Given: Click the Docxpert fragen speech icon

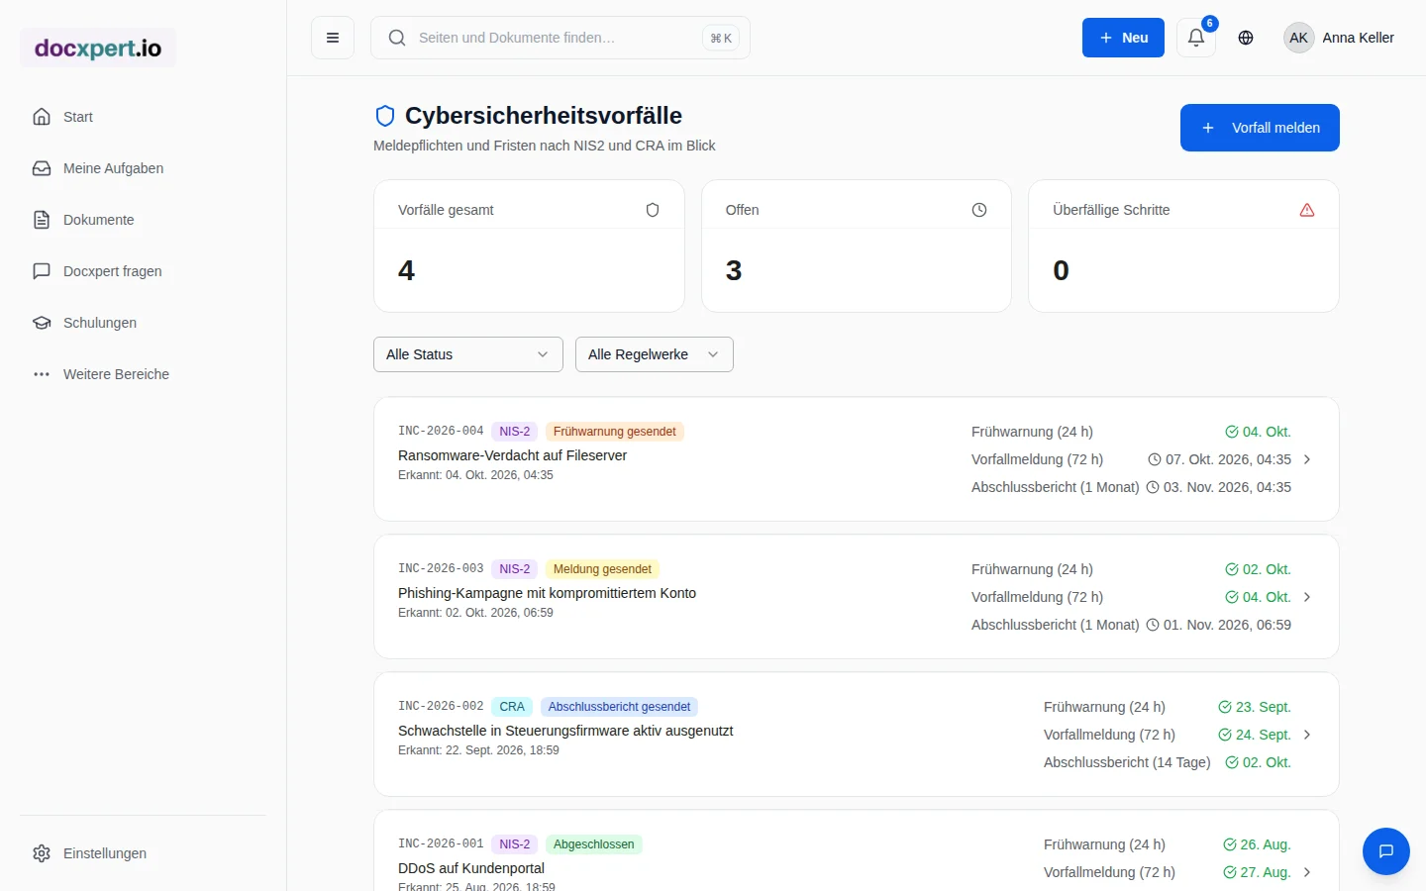Looking at the screenshot, I should (x=42, y=271).
